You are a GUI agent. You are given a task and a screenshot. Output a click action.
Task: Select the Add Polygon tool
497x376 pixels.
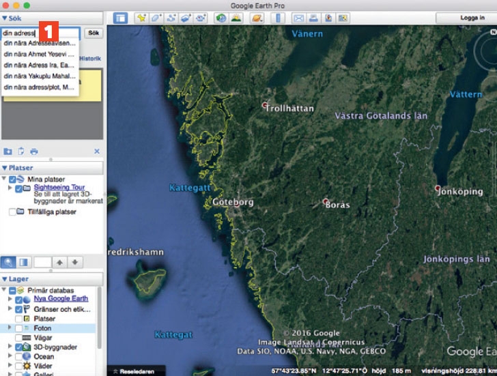[x=156, y=18]
